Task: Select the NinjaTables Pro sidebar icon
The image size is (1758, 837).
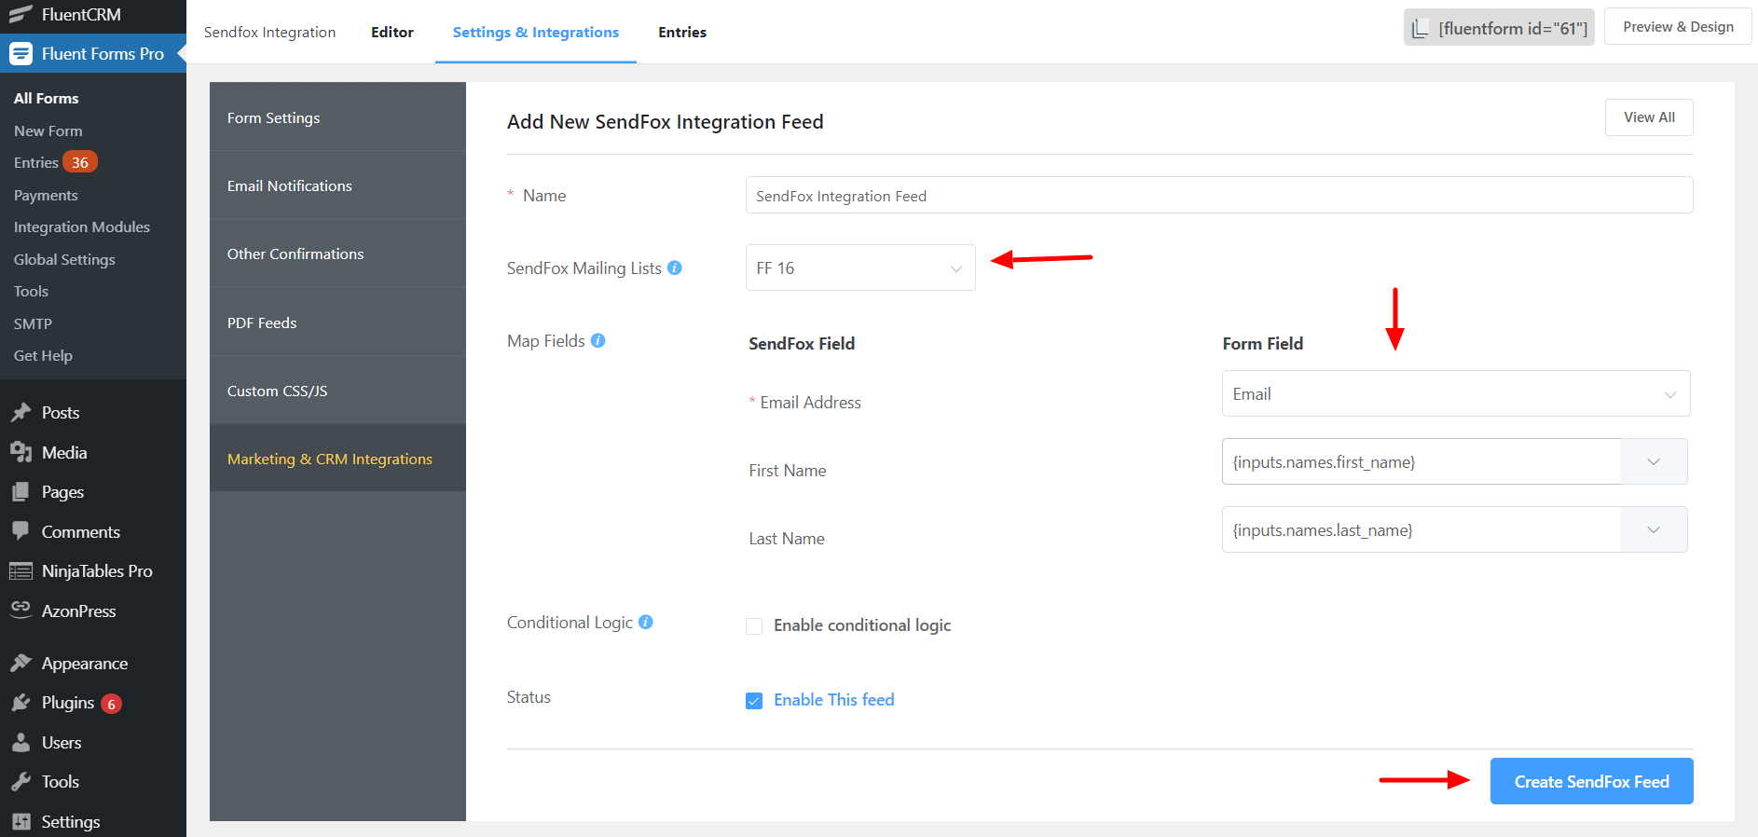Action: point(22,570)
